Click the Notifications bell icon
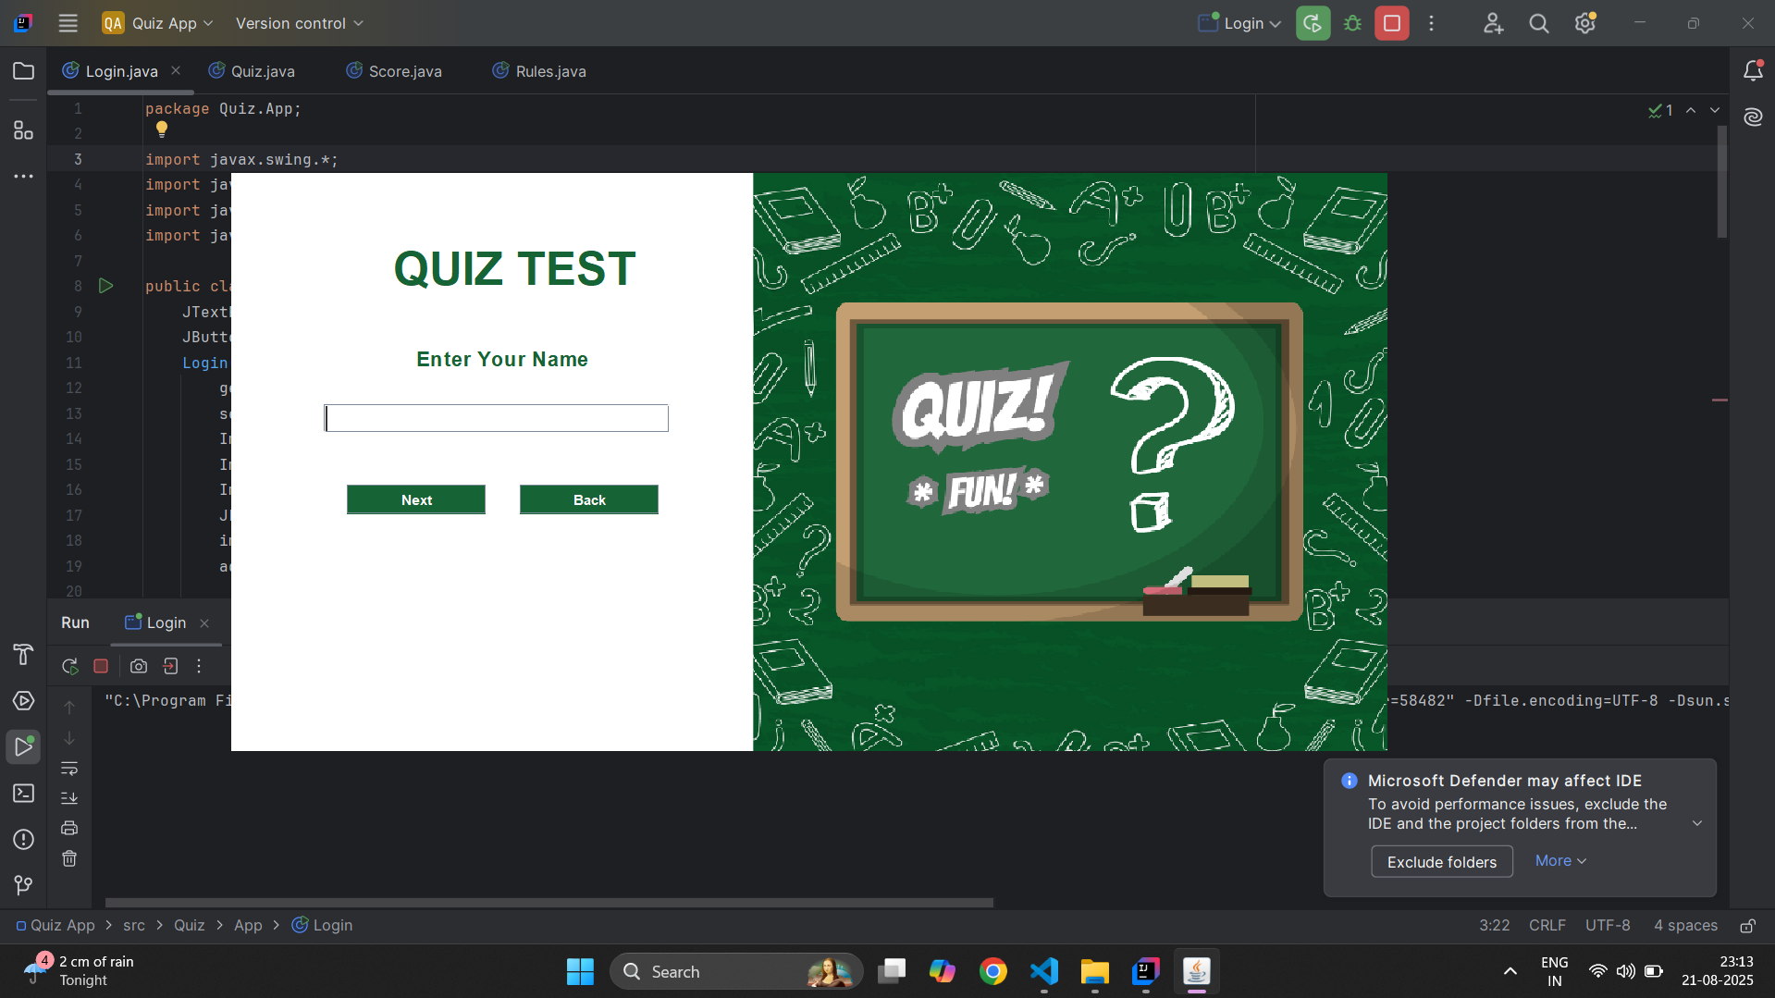The width and height of the screenshot is (1775, 998). click(1753, 71)
